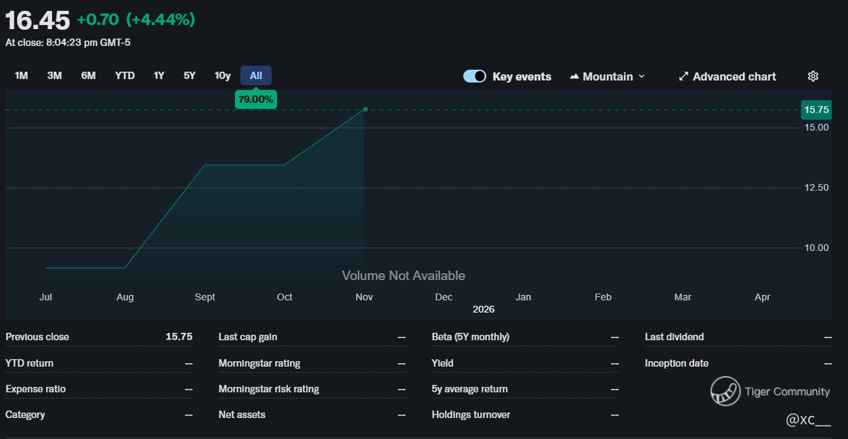Viewport: 848px width, 439px height.
Task: Click the Morningstar rating row
Action: pyautogui.click(x=312, y=363)
